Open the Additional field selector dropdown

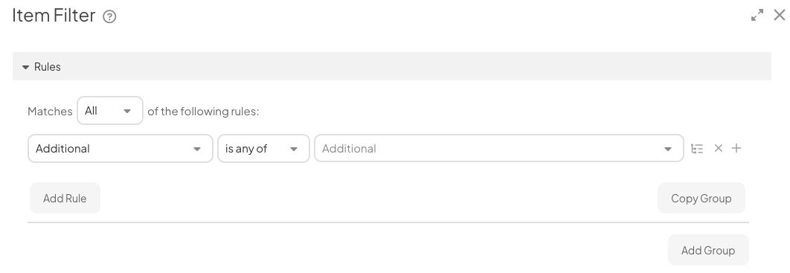(121, 149)
